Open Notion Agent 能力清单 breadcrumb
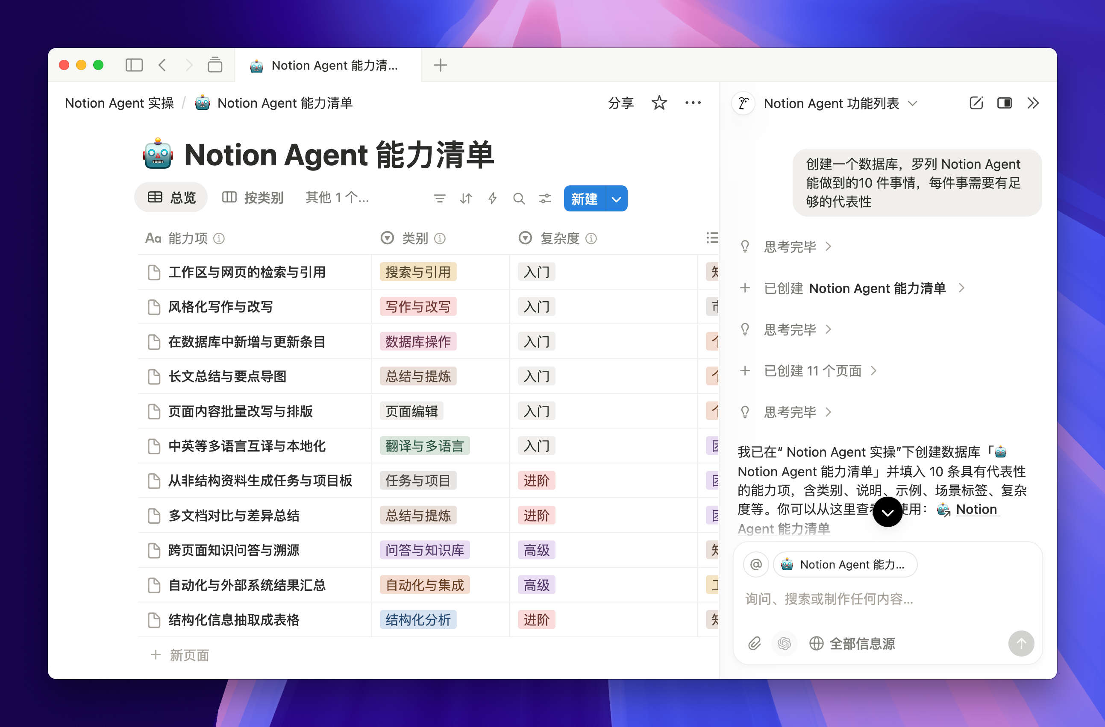This screenshot has width=1105, height=727. pos(273,103)
